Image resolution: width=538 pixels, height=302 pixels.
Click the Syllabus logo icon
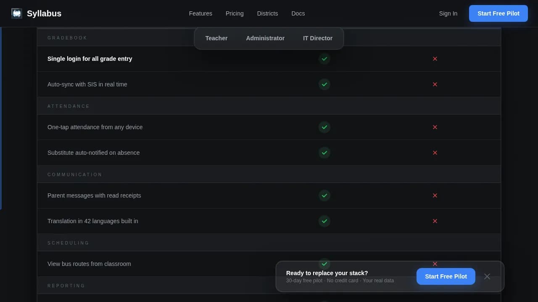16,13
